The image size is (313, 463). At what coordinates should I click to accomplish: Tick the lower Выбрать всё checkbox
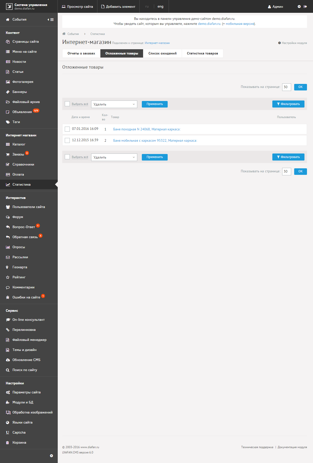point(67,157)
